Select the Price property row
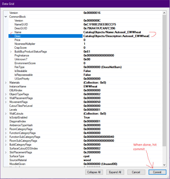This screenshot has height=179, width=170. (85, 40)
